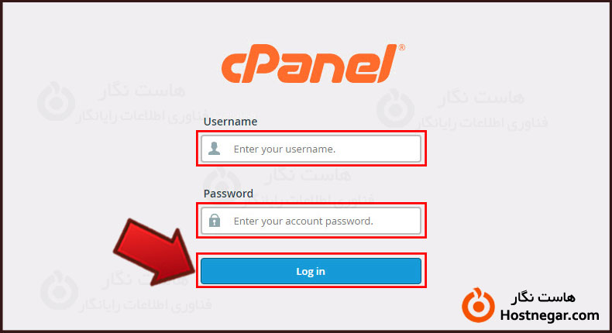Click the faded Hostnegar watermark at top left

click(x=113, y=102)
